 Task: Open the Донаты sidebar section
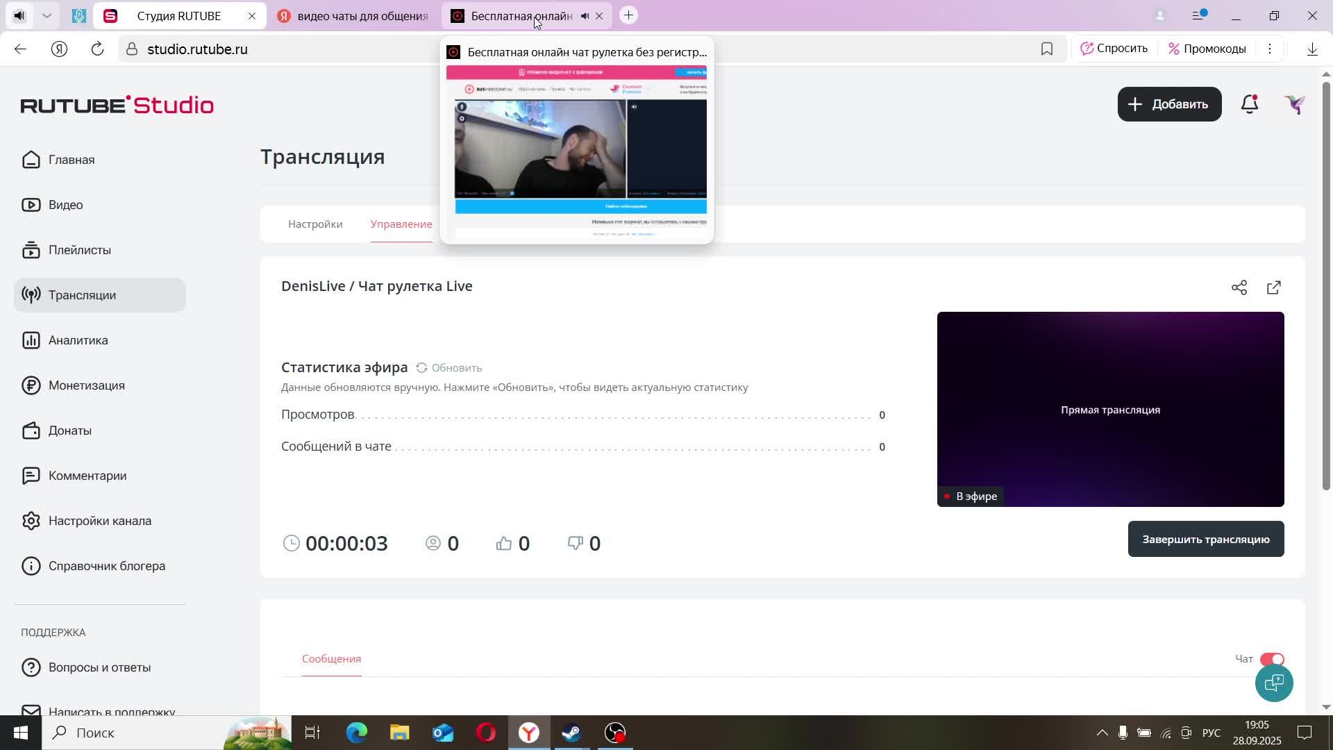click(70, 430)
